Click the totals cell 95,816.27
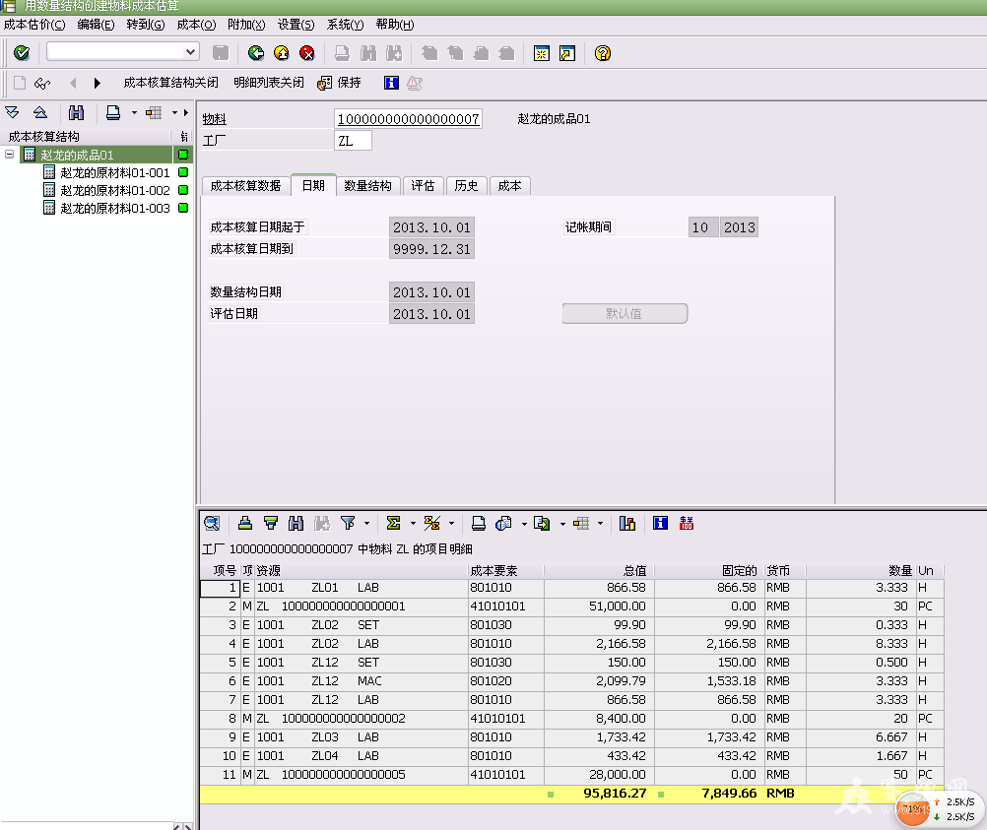The height and width of the screenshot is (830, 987). 599,793
